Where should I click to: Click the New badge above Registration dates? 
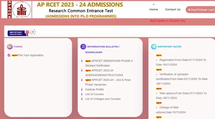click(159, 55)
